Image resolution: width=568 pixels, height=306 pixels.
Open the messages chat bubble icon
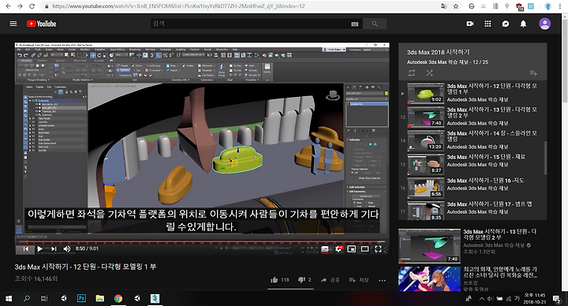pyautogui.click(x=506, y=24)
